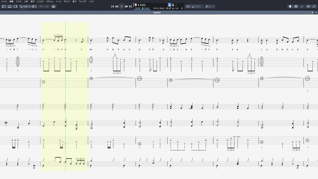Click the circled 11 note in bar 70
318x179 pixels.
(x=43, y=82)
